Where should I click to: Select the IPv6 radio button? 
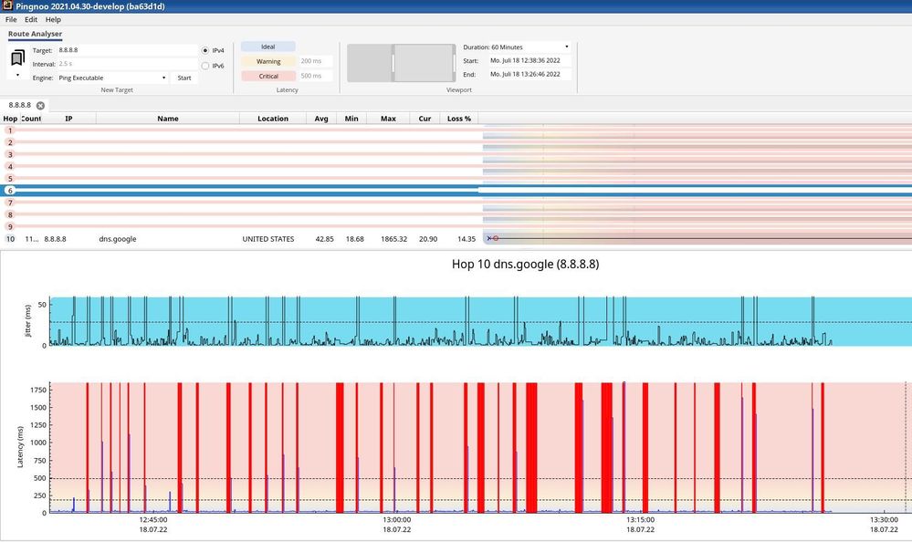204,66
